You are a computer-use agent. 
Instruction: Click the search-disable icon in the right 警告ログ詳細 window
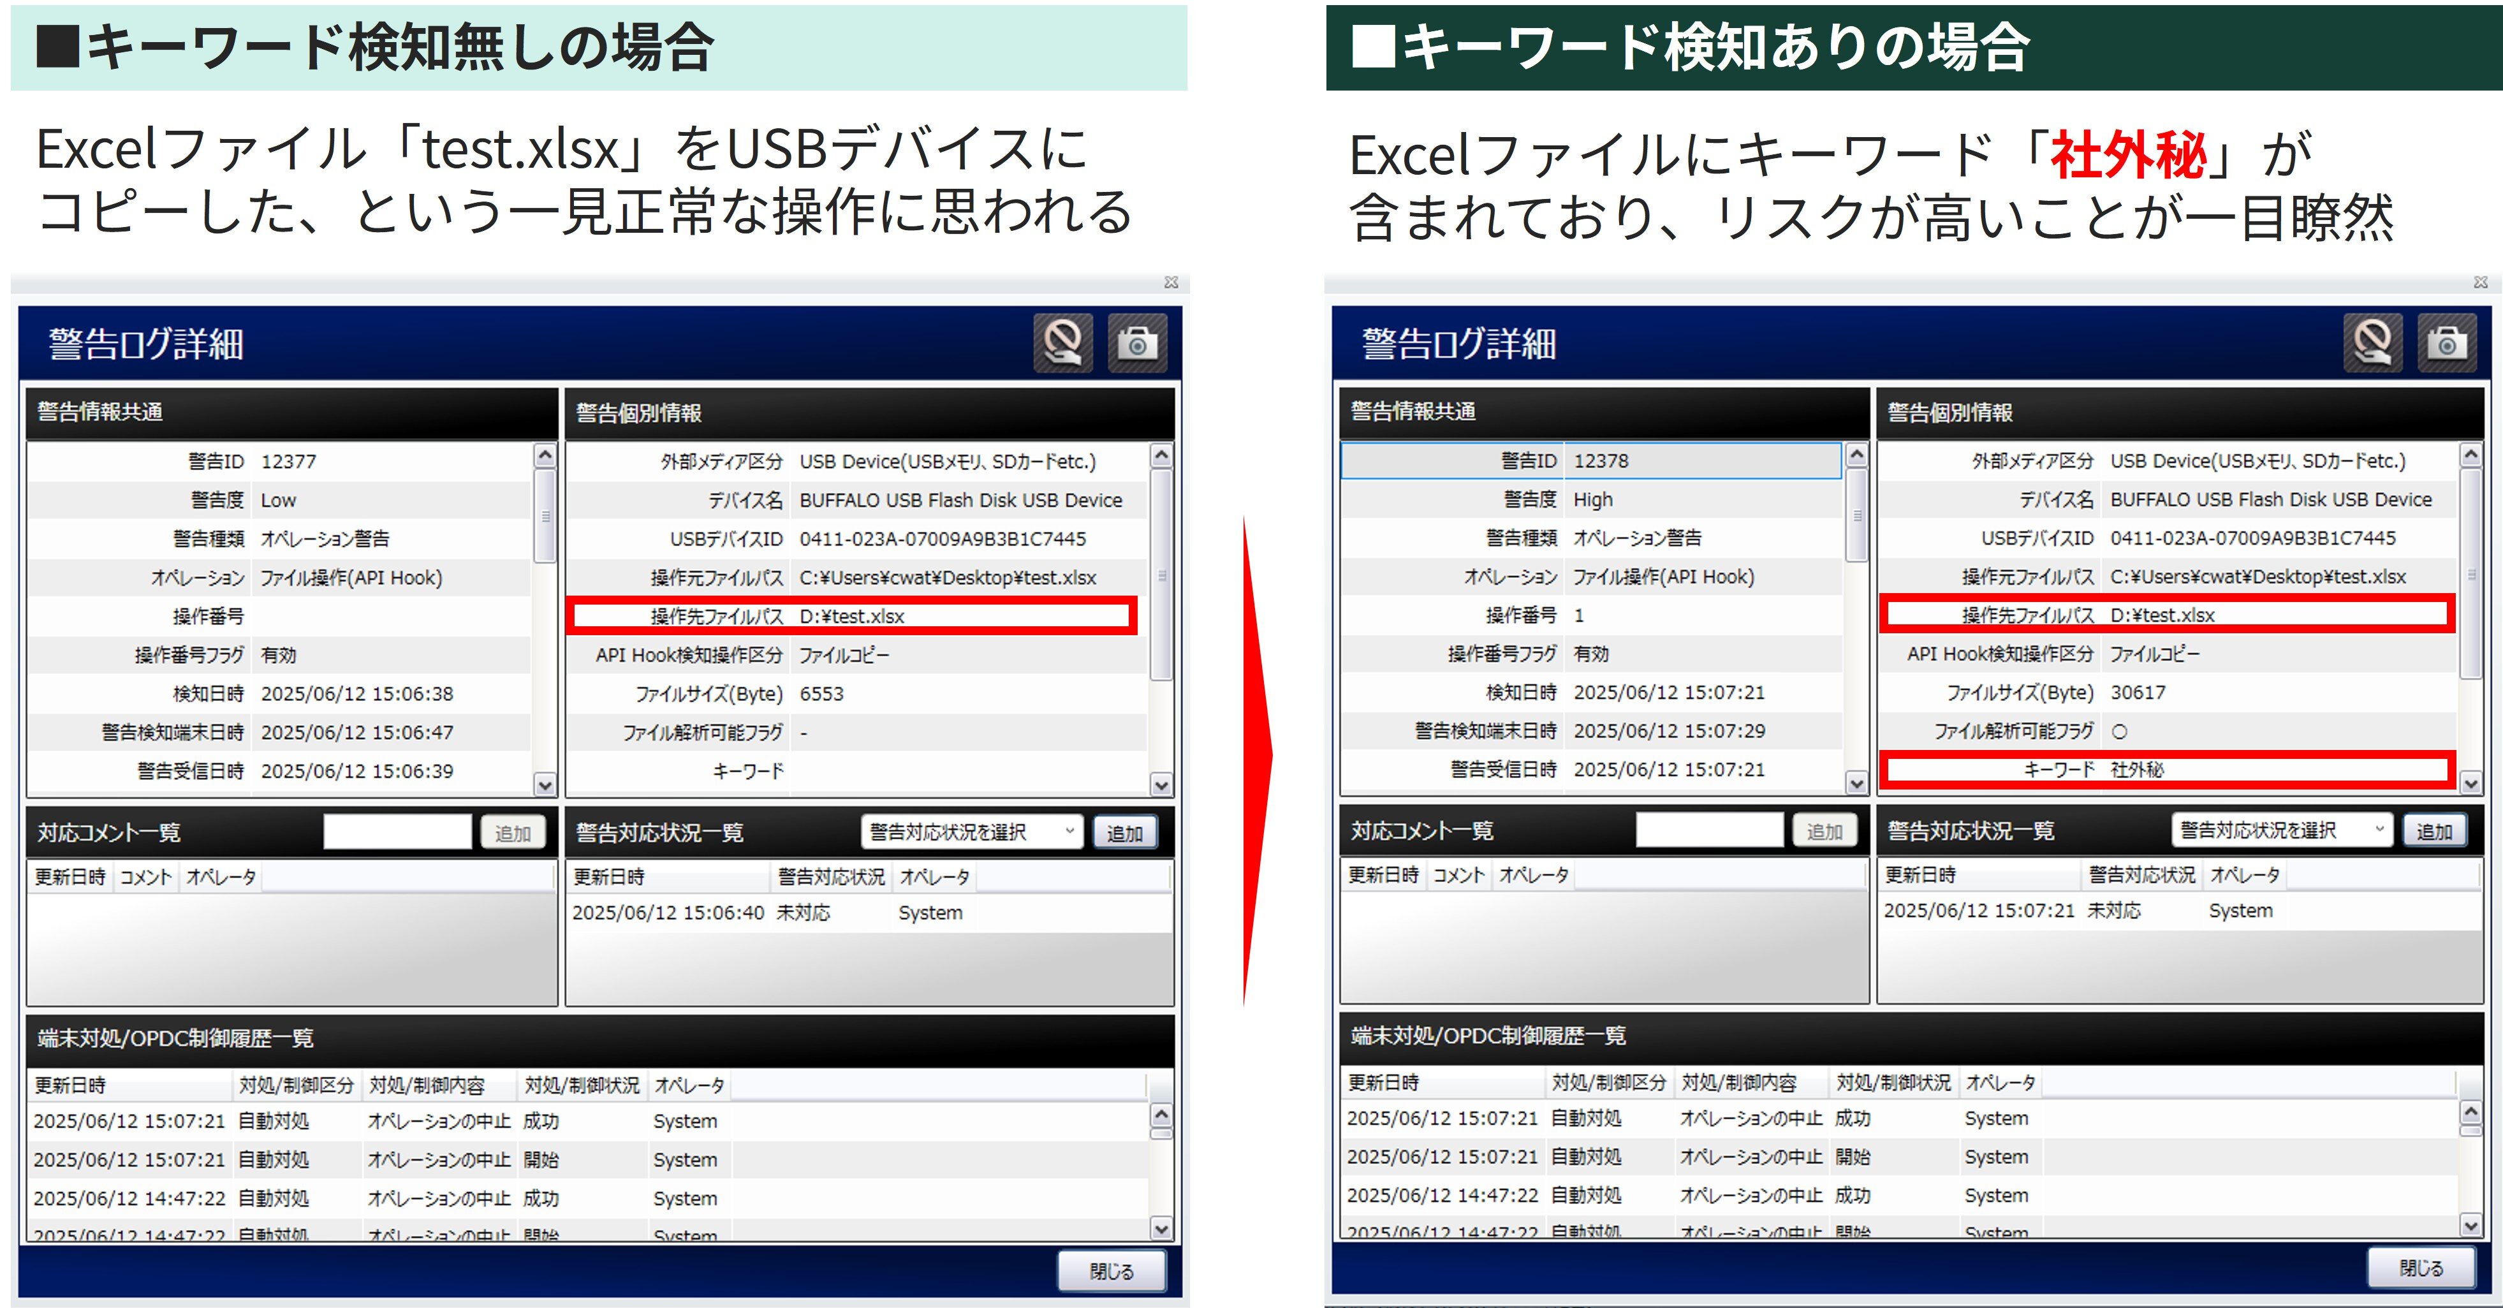coord(2373,342)
